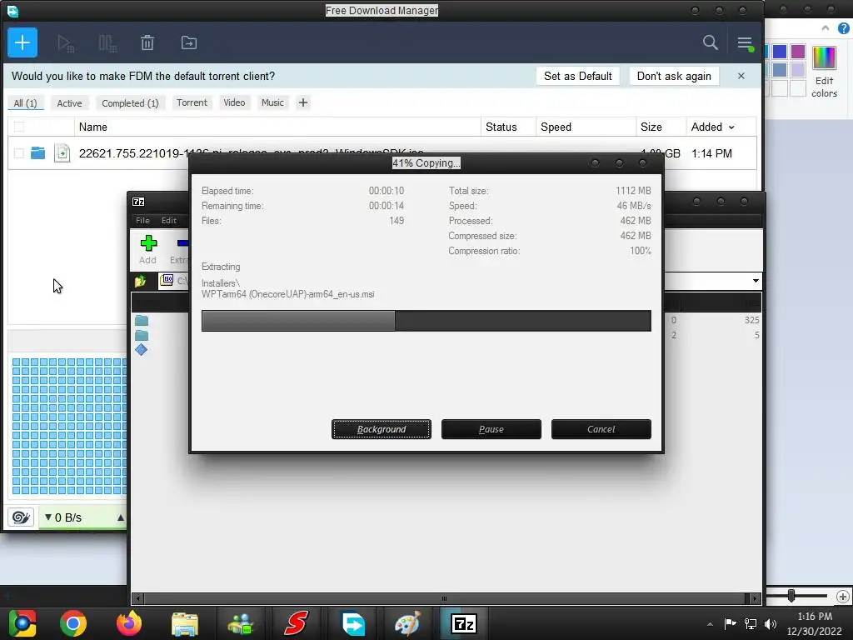853x640 pixels.
Task: Open the Torrent filter tab
Action: click(192, 102)
